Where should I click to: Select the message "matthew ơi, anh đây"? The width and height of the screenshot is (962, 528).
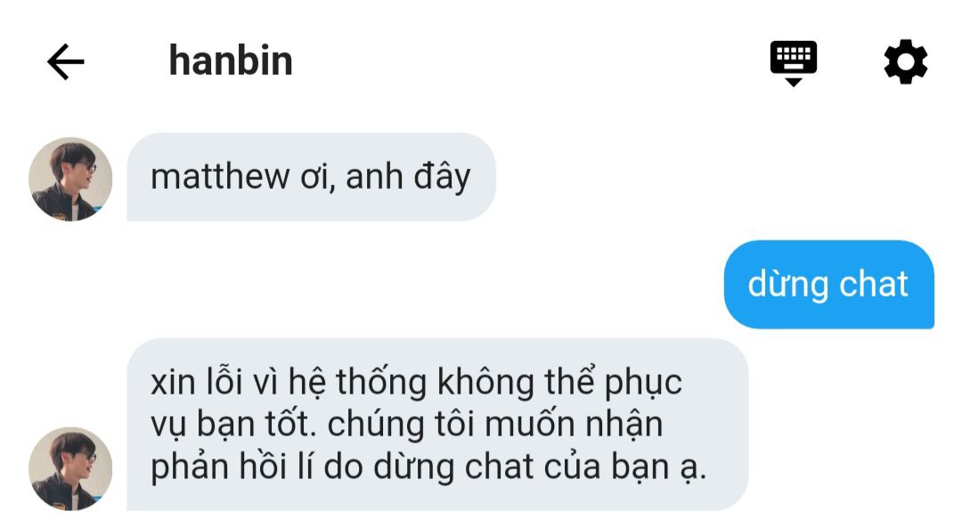311,177
